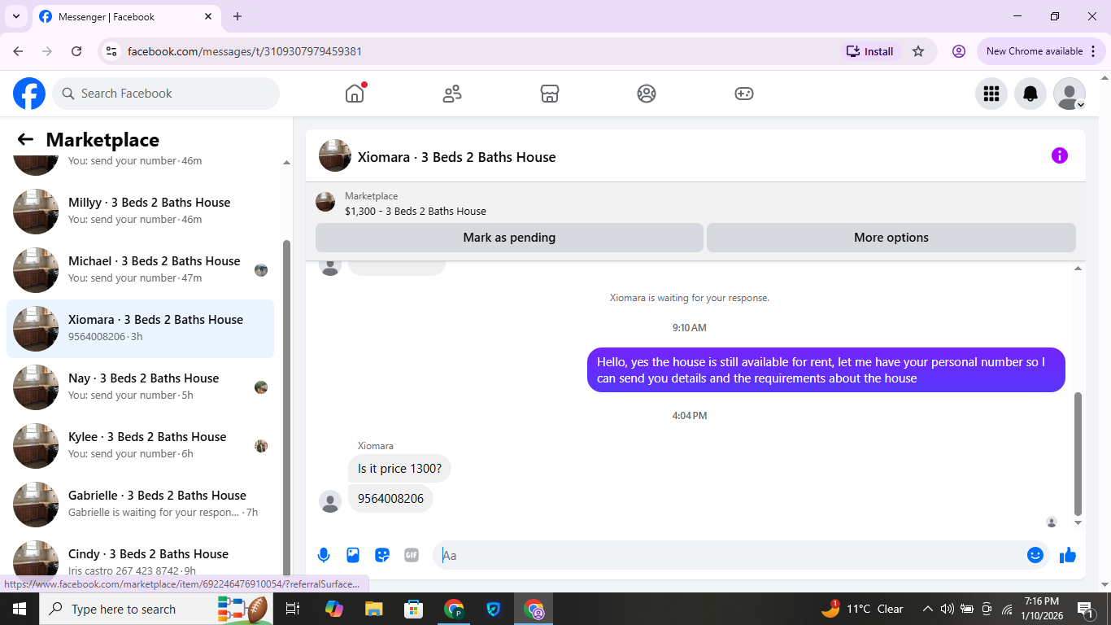The width and height of the screenshot is (1111, 625).
Task: Open the taskbar volume control
Action: click(x=947, y=609)
